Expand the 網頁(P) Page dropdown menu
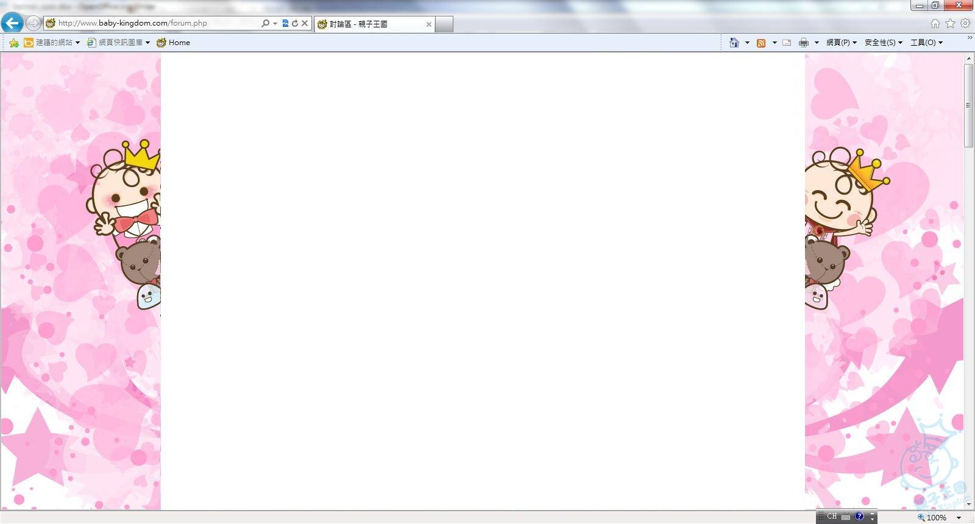Screen dimensions: 975x524 pyautogui.click(x=841, y=43)
